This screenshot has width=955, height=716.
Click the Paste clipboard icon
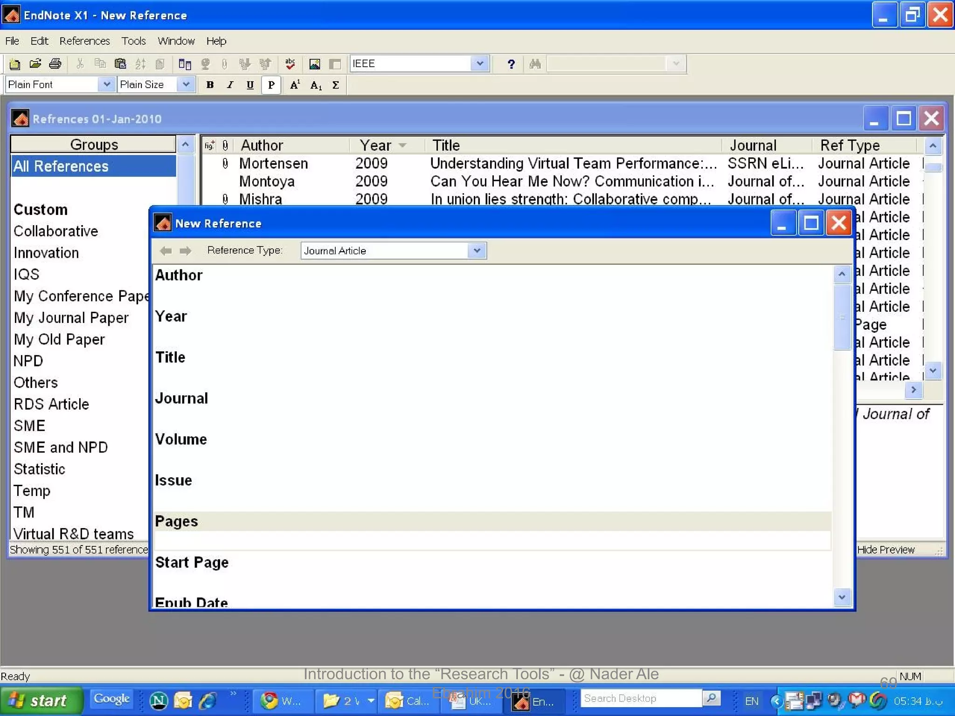tap(120, 64)
